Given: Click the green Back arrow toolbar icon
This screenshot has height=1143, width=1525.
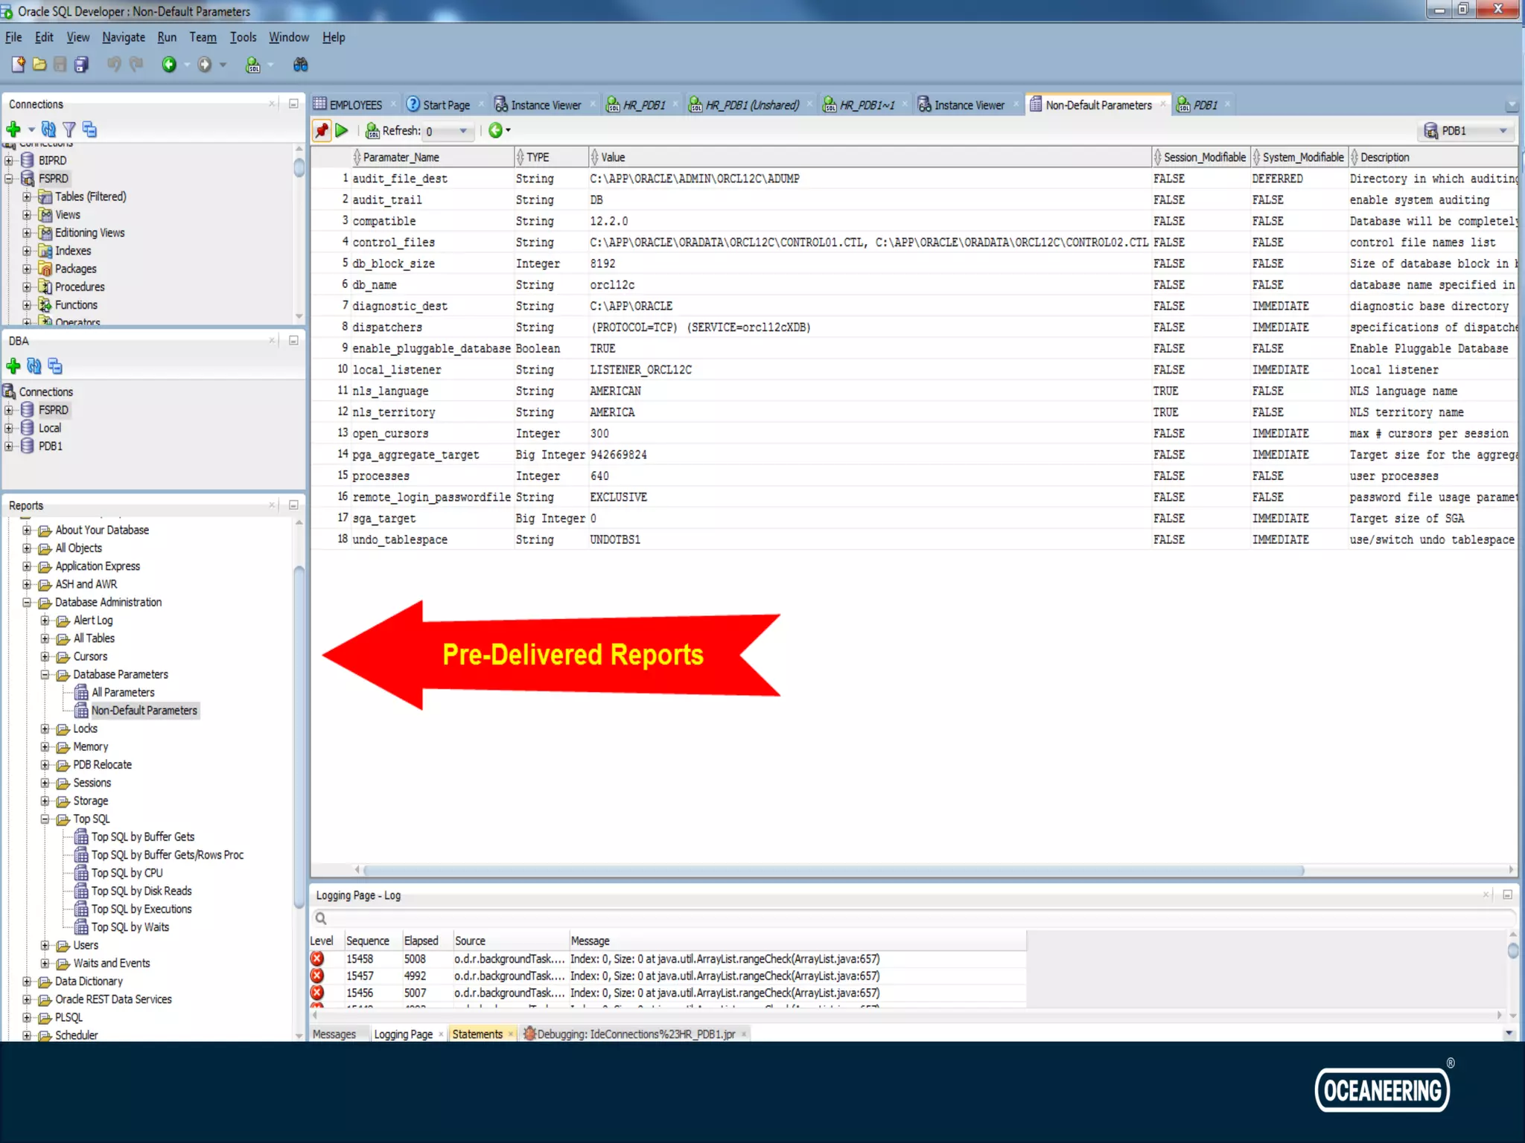Looking at the screenshot, I should tap(169, 65).
